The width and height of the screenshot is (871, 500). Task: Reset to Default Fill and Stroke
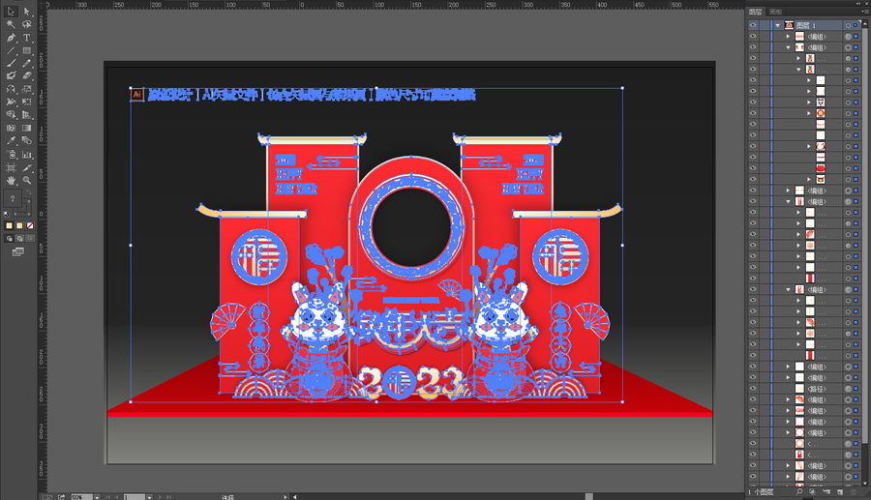(x=7, y=214)
